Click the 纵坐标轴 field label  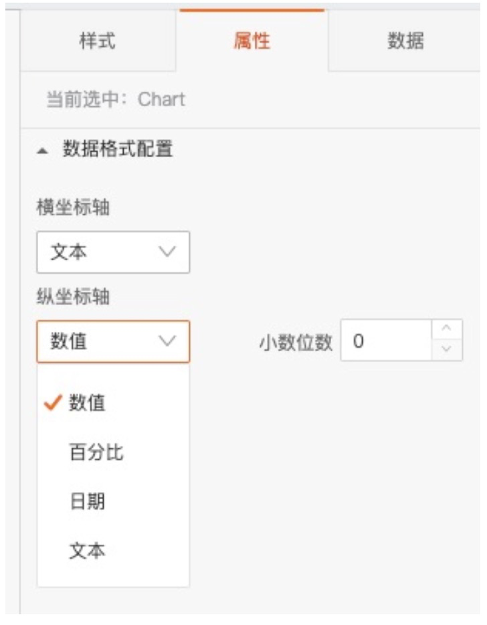[x=73, y=297]
